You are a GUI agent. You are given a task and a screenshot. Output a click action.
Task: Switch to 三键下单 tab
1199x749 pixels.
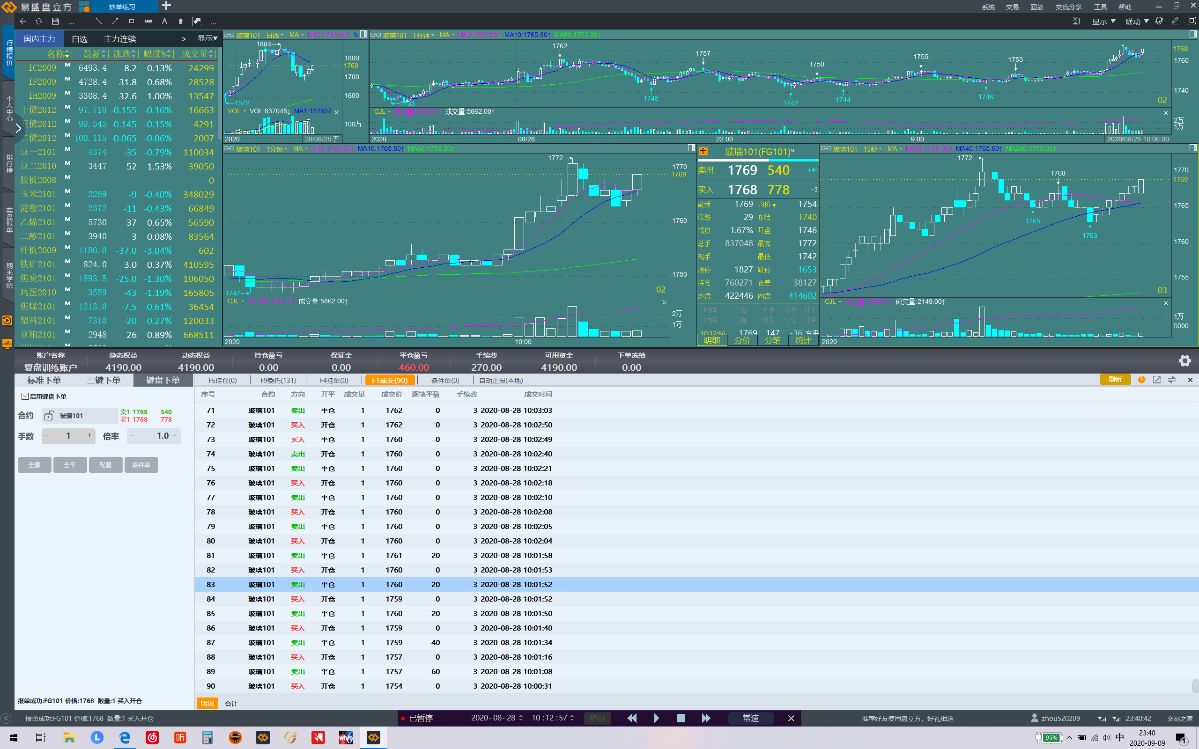104,380
